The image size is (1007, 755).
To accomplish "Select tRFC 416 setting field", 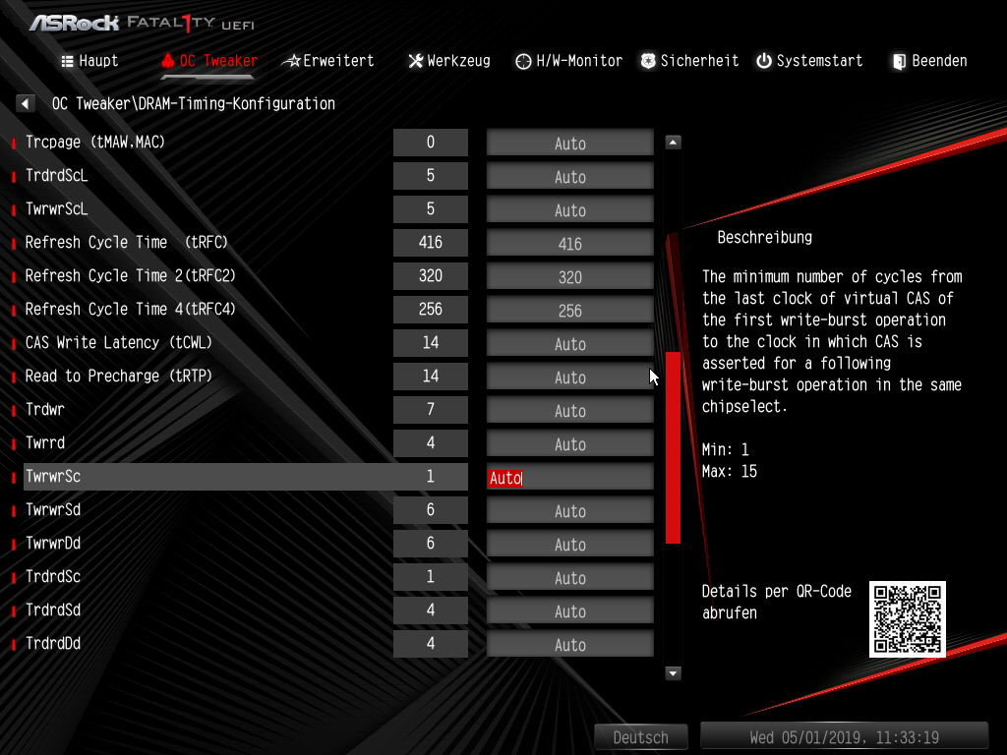I will pyautogui.click(x=569, y=244).
